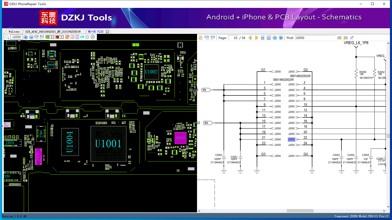Click find next result icon in schematic
Viewport: 392px width, 220px height.
(346, 38)
